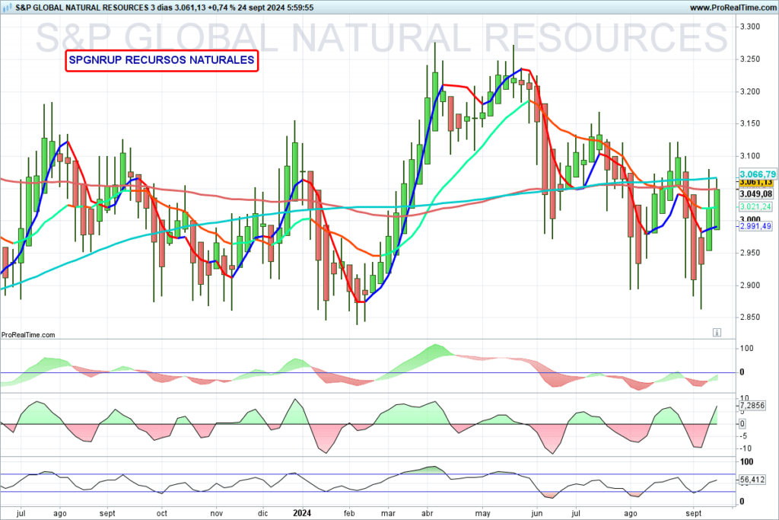The width and height of the screenshot is (779, 520).
Task: Click the cyan 3.066,79 price label
Action: [x=757, y=174]
